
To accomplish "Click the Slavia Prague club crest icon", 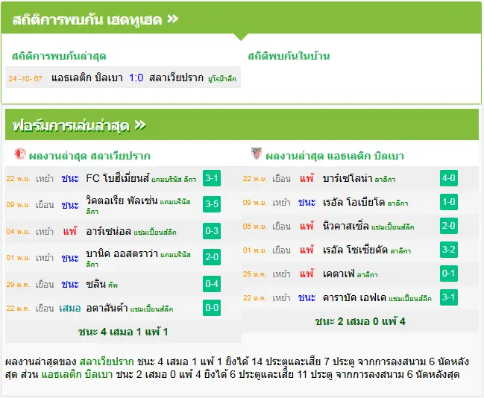I will point(20,154).
